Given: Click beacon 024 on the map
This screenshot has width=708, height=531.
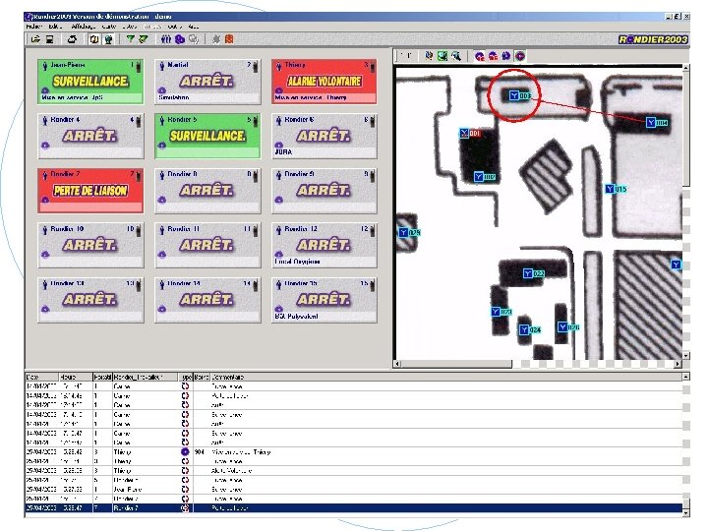Looking at the screenshot, I should pos(530,329).
